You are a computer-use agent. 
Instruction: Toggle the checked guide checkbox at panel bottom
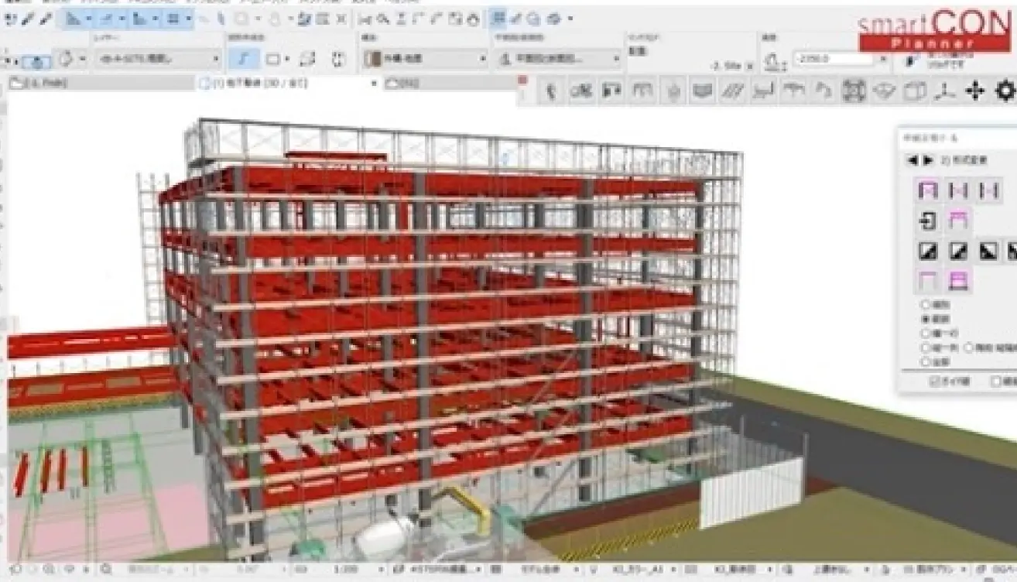pos(934,382)
